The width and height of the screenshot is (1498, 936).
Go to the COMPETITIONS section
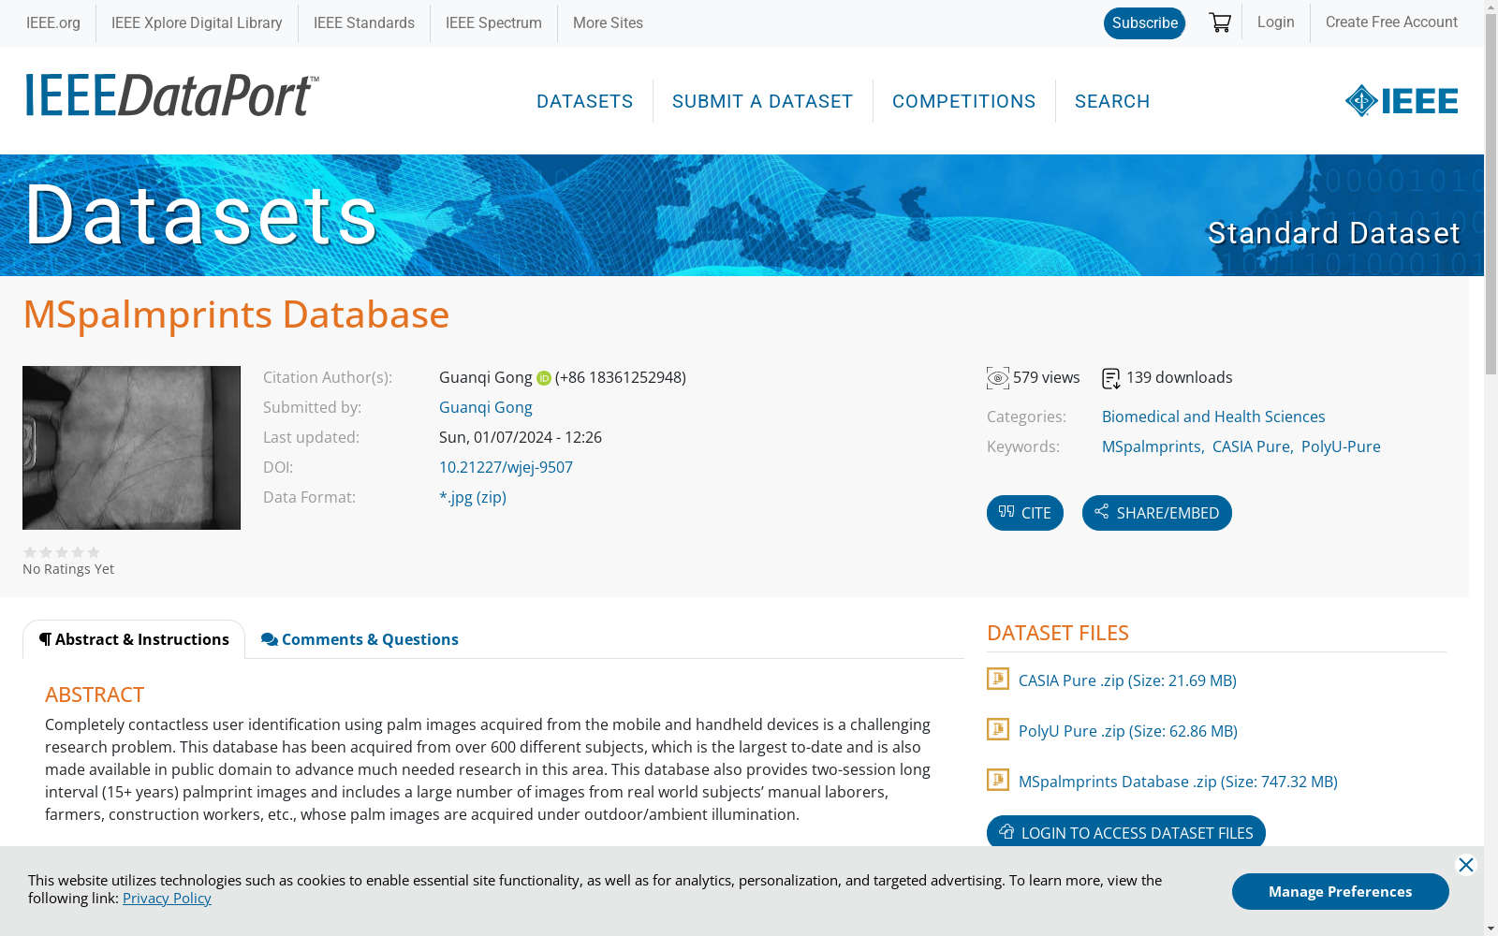pos(964,101)
